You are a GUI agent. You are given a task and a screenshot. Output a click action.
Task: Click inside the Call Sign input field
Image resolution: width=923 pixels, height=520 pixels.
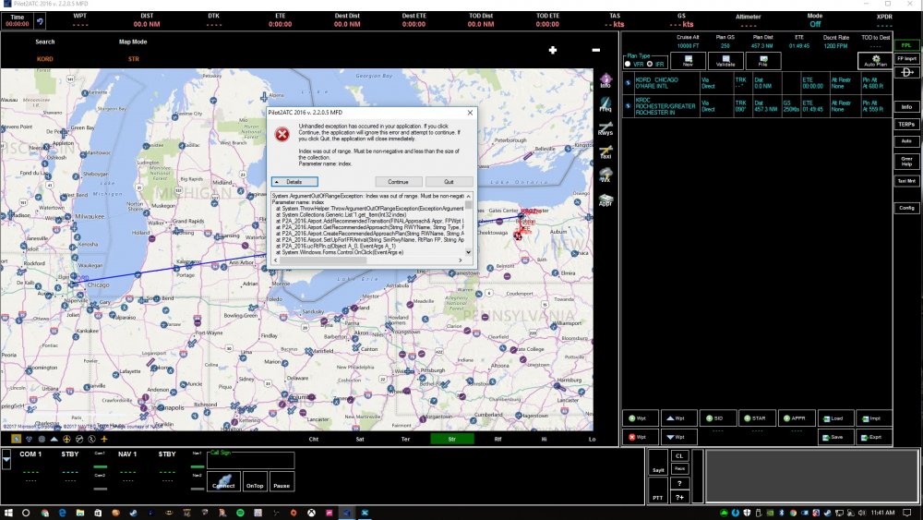point(250,460)
